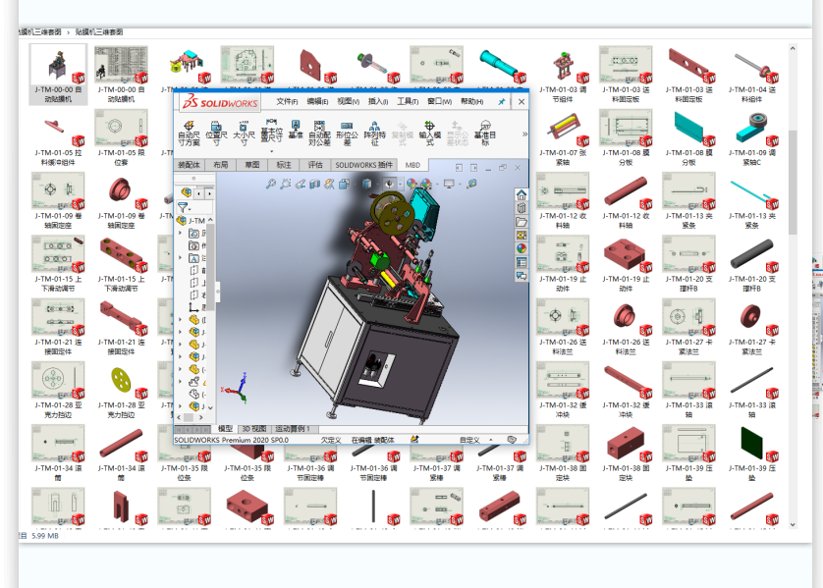Switch to the SOLIDWORKS 插件 tab

coord(363,165)
